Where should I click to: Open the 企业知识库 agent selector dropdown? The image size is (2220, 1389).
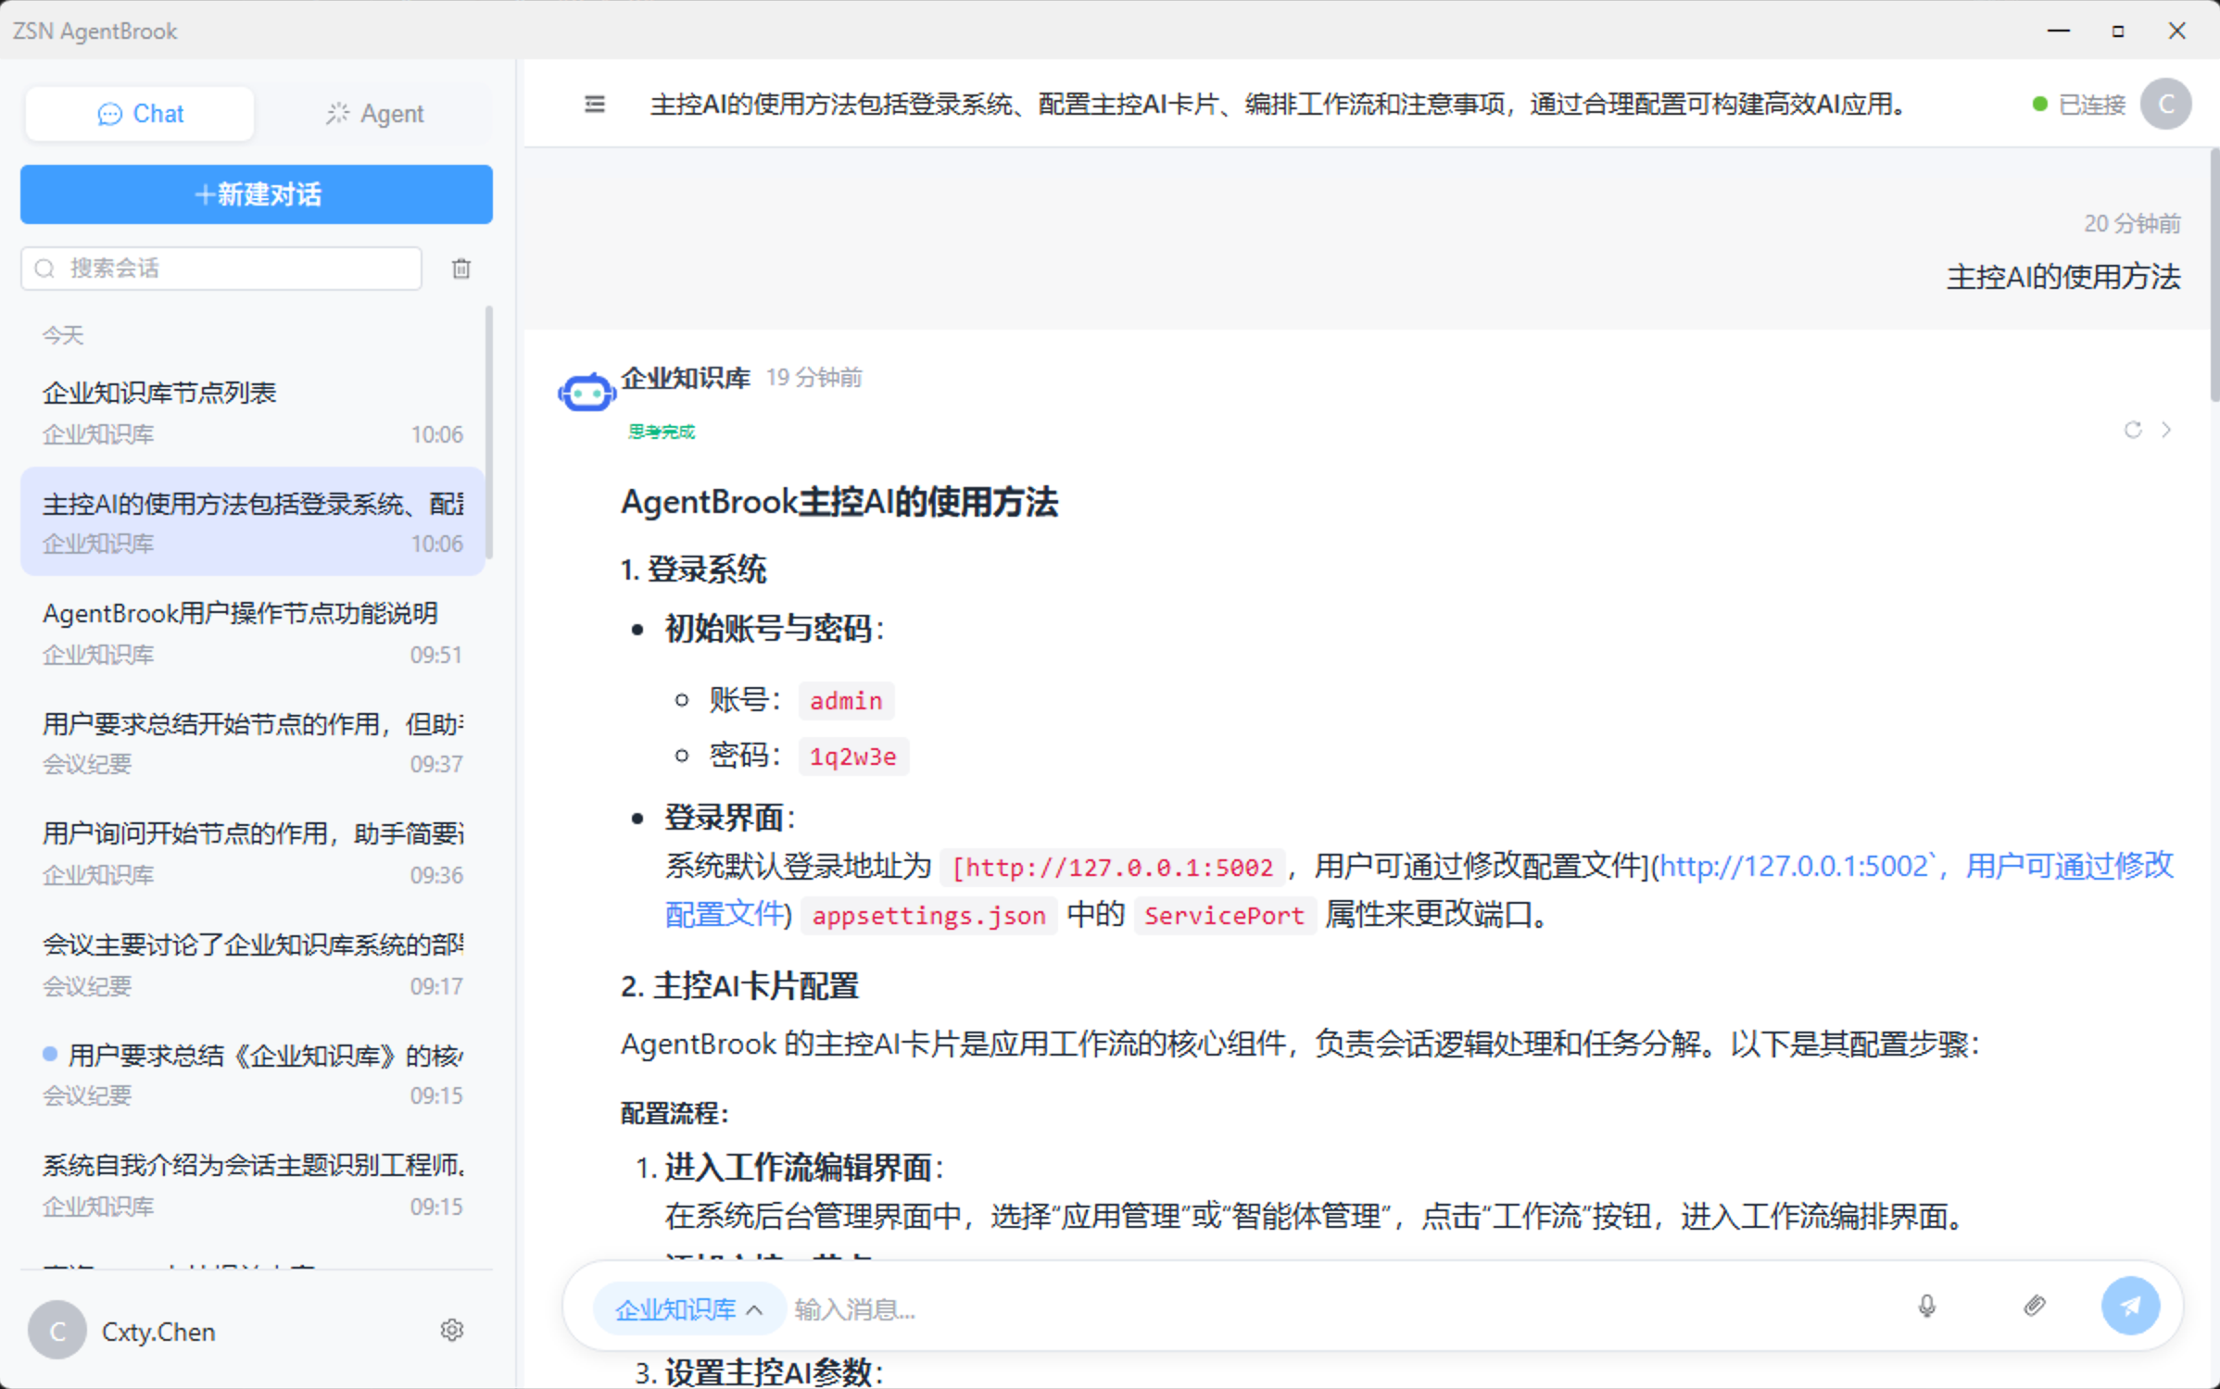tap(688, 1309)
